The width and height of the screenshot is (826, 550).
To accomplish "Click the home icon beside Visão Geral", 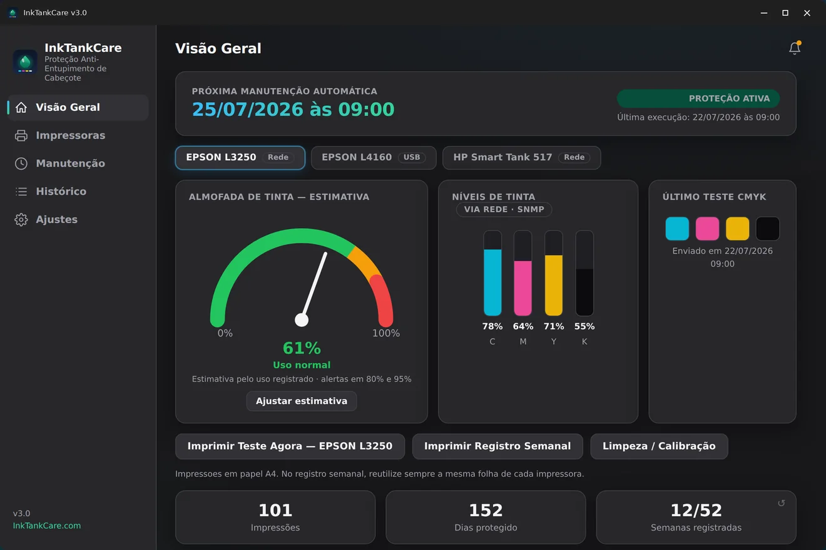I will (21, 107).
